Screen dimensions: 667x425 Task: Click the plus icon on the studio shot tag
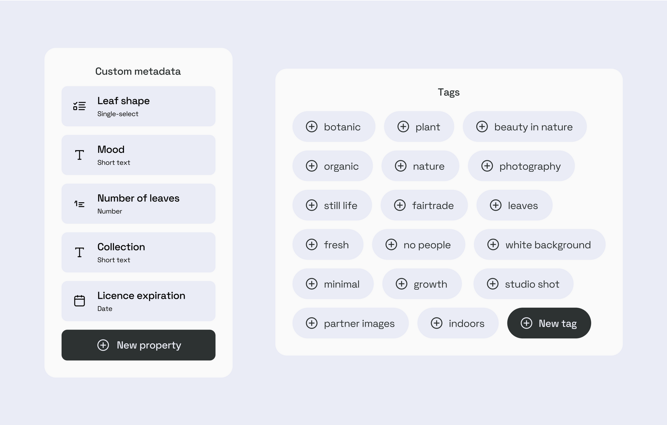point(492,284)
